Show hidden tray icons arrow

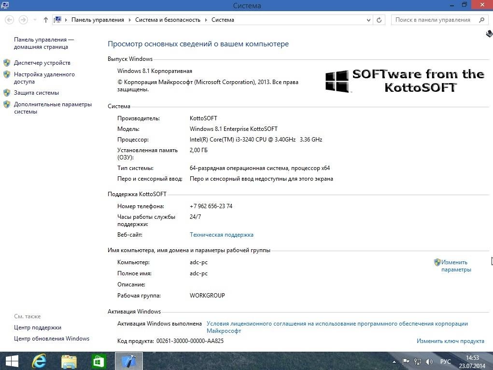[394, 362]
